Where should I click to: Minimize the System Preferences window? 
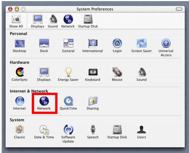click(x=17, y=9)
